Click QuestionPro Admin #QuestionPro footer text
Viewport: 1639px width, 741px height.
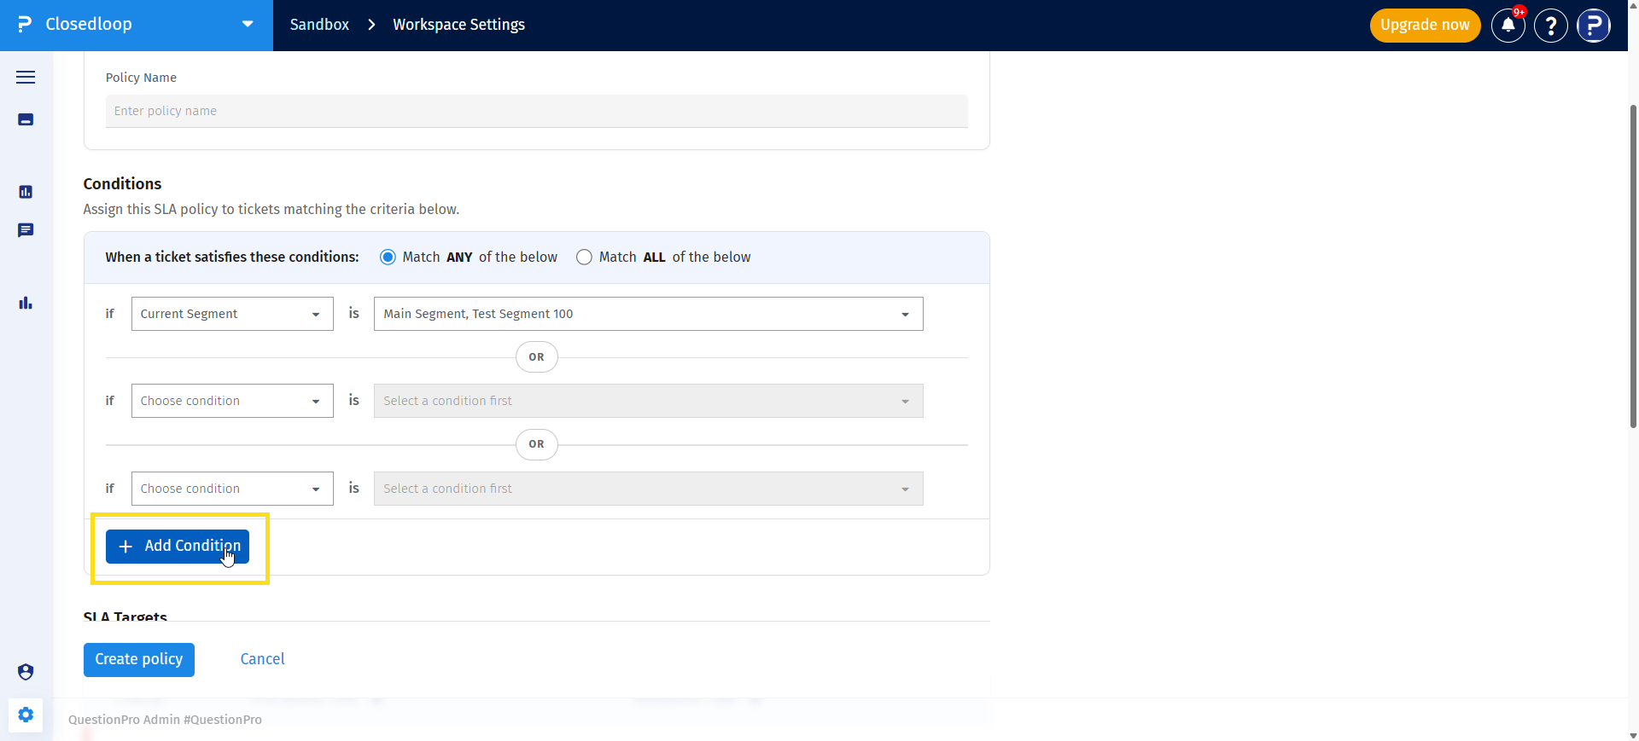(165, 720)
